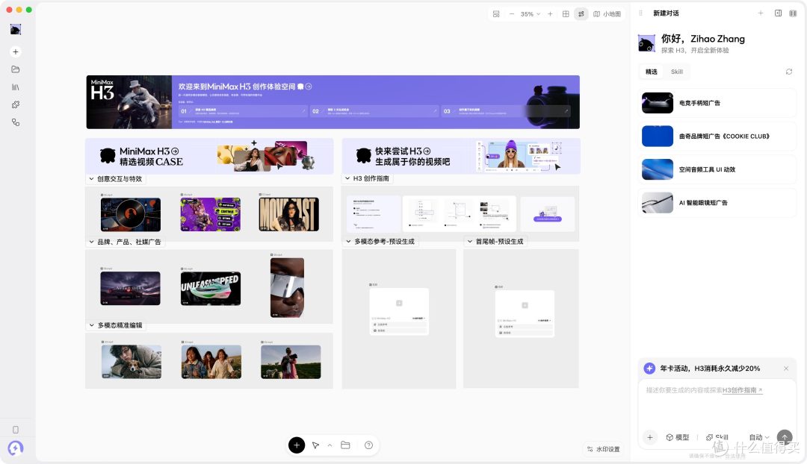Open the 35% zoom level dropdown
This screenshot has height=464, width=807.
531,14
